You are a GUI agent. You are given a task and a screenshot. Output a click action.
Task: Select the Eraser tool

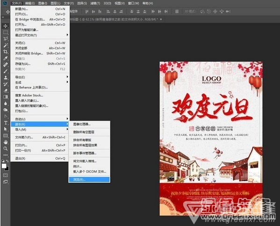[6, 90]
